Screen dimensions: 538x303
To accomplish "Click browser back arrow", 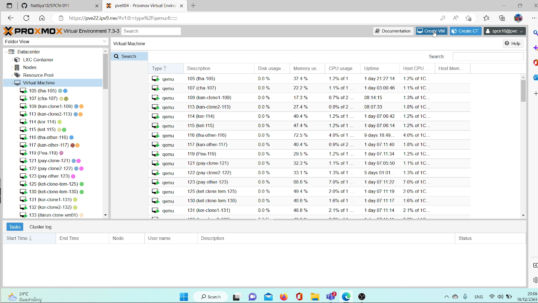I will pyautogui.click(x=11, y=18).
